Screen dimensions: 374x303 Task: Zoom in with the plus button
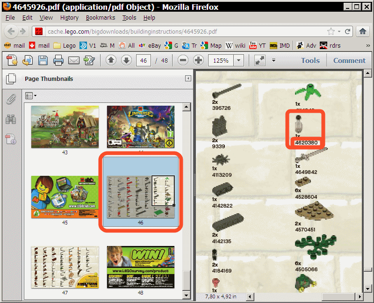click(198, 60)
